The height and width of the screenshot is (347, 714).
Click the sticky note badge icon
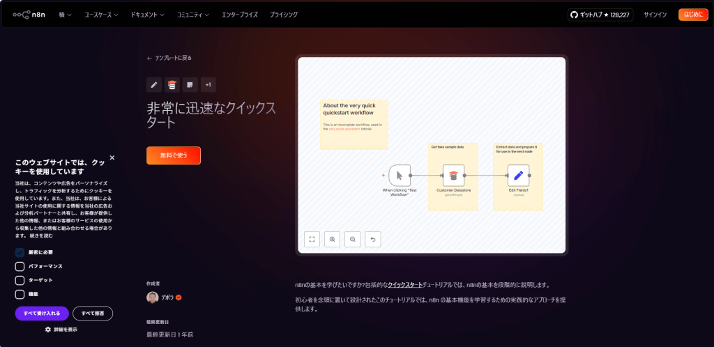[x=190, y=84]
